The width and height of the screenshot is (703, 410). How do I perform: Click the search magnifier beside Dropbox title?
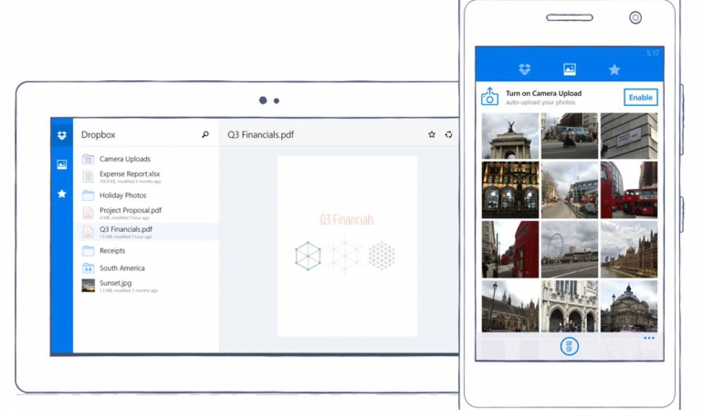coord(205,135)
